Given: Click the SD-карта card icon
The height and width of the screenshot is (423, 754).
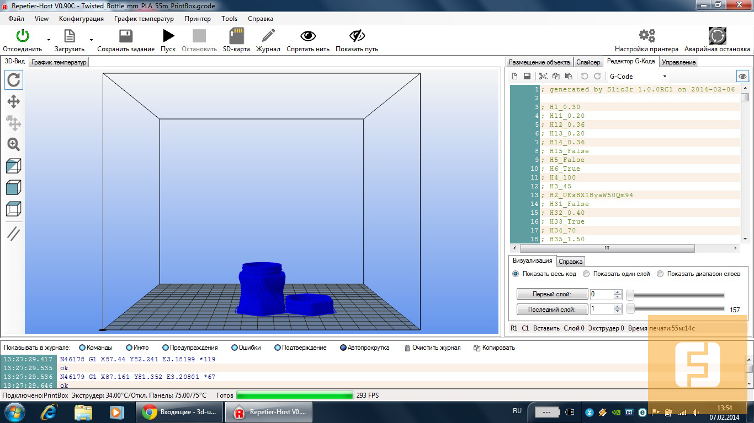Looking at the screenshot, I should (236, 36).
